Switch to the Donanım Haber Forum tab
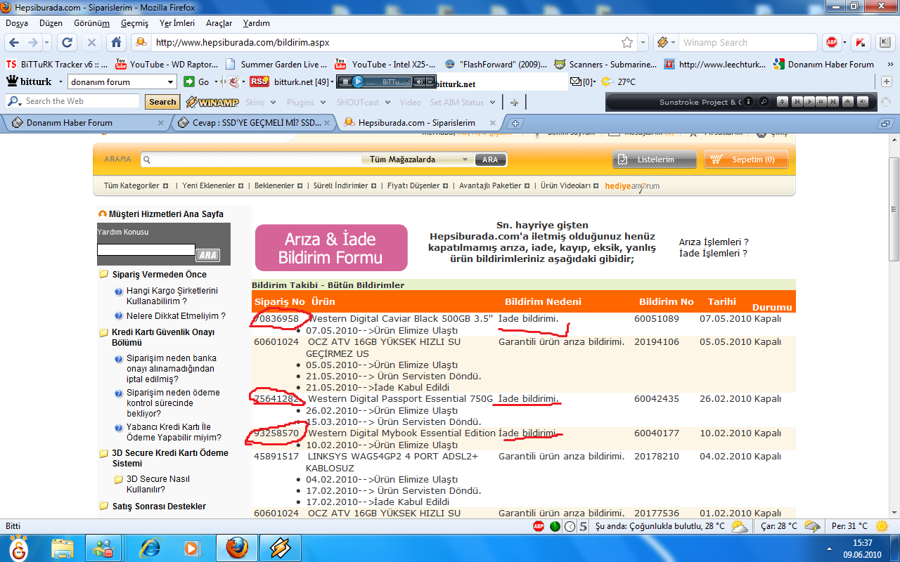Screen dimensions: 900x562 (x=86, y=122)
